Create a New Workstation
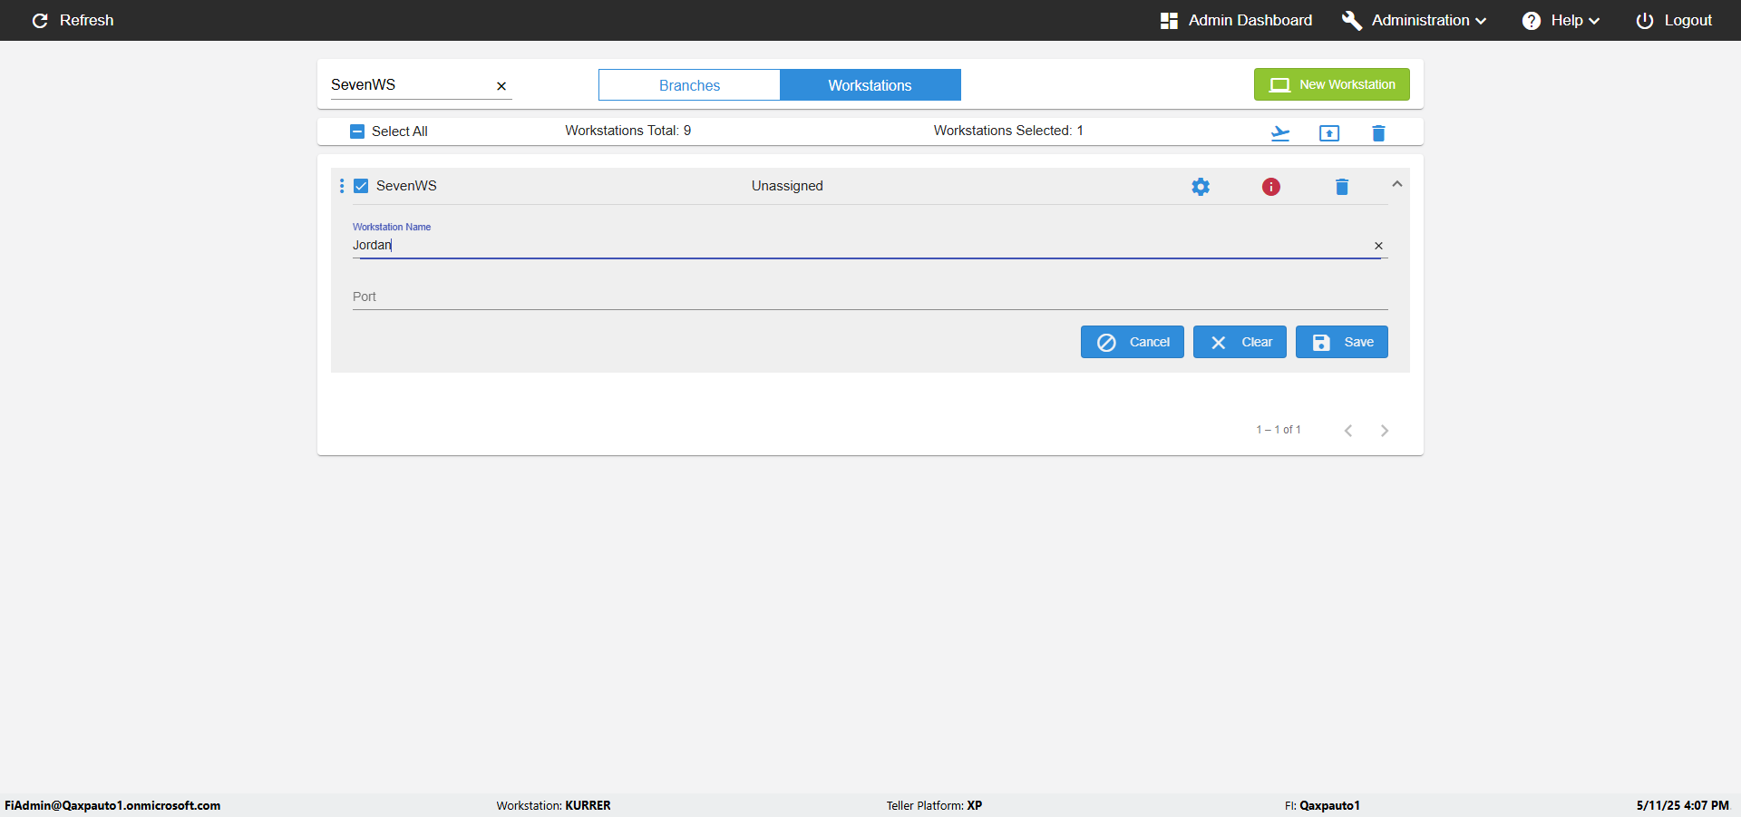 tap(1331, 84)
